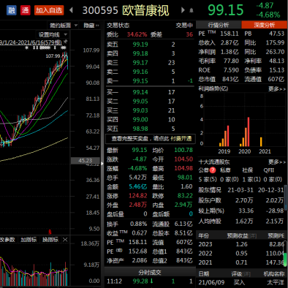Select the 私募 shareholder category
The image size is (288, 288).
(x=225, y=170)
